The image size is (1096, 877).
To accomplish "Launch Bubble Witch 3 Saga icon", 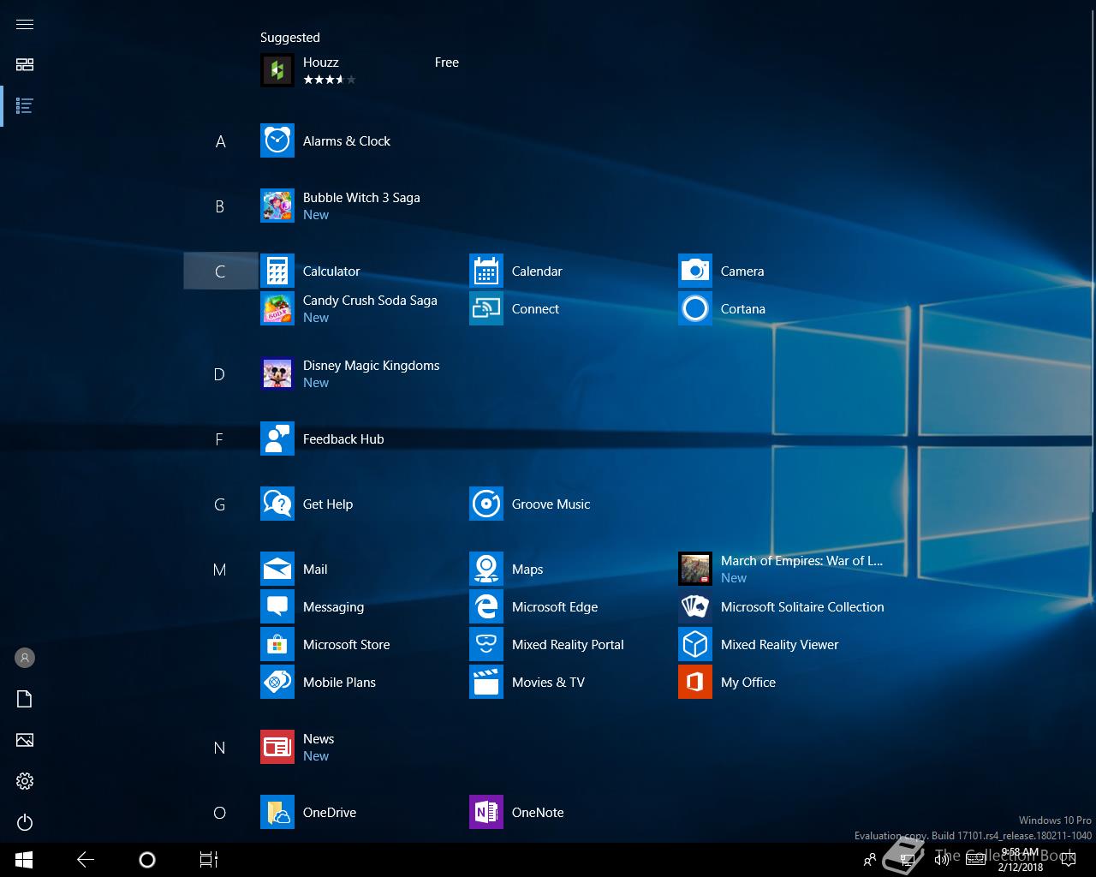I will point(277,206).
